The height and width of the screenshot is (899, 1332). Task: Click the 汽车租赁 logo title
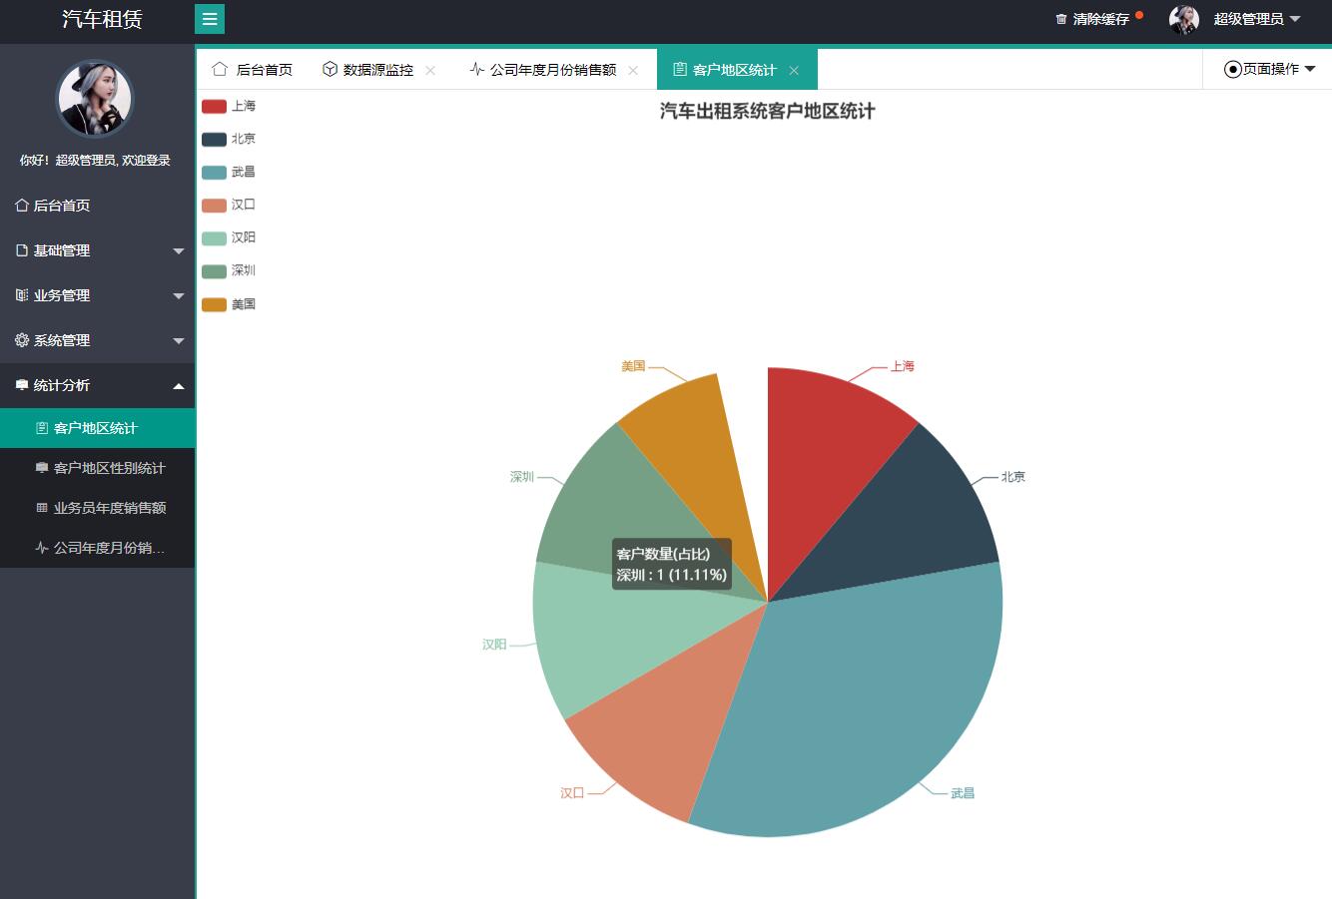tap(102, 19)
